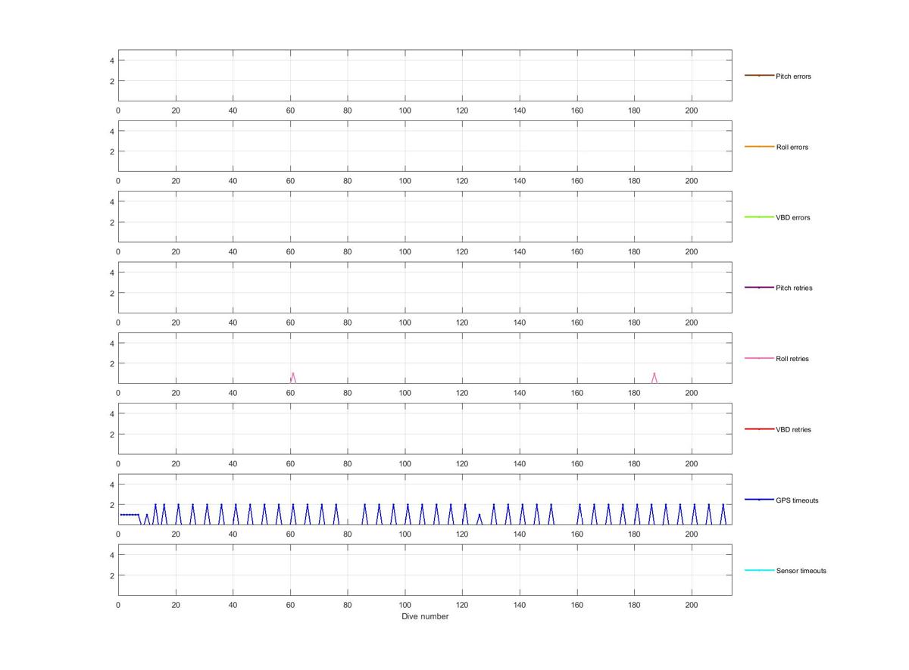Select the red VBD retries legend line
This screenshot has width=909, height=670.
tap(759, 428)
